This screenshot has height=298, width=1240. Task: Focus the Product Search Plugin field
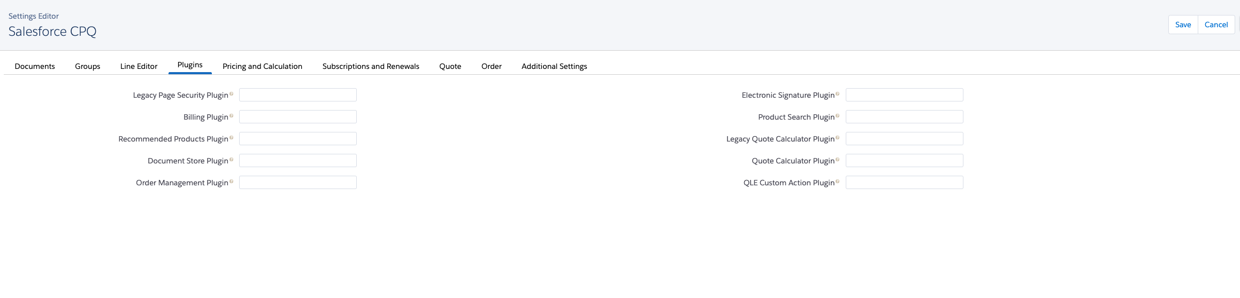[905, 117]
